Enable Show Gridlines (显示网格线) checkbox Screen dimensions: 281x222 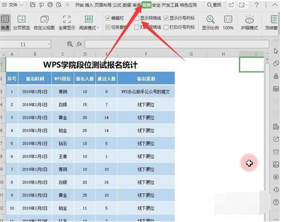point(137,18)
